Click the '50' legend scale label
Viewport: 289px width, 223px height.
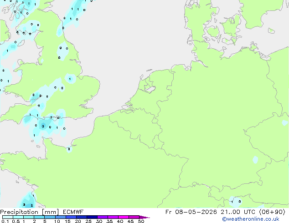[x=141, y=221]
